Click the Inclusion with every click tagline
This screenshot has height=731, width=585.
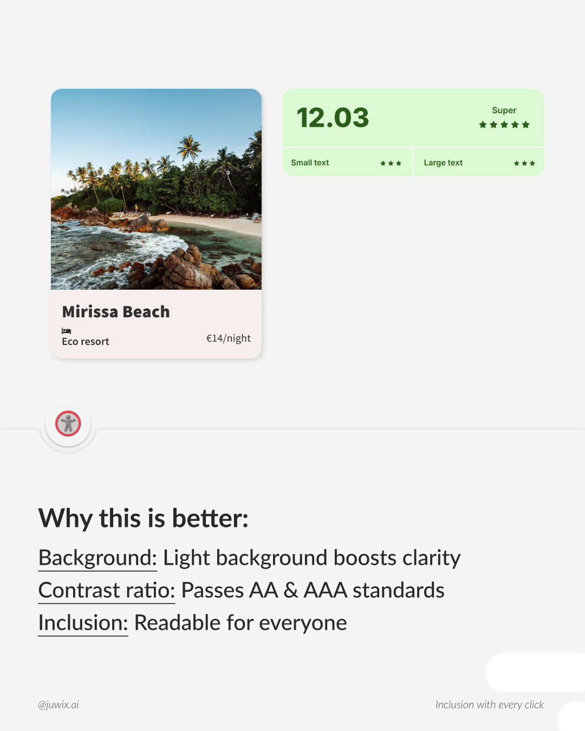pos(489,704)
